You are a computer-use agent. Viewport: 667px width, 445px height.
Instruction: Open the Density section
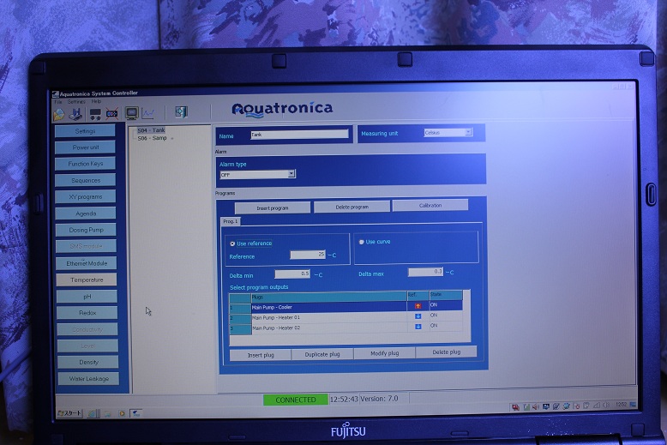[88, 362]
